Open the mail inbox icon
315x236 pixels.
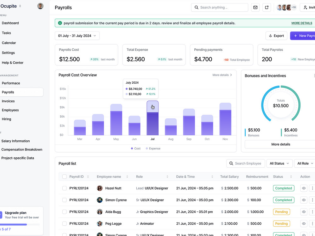(x=255, y=8)
